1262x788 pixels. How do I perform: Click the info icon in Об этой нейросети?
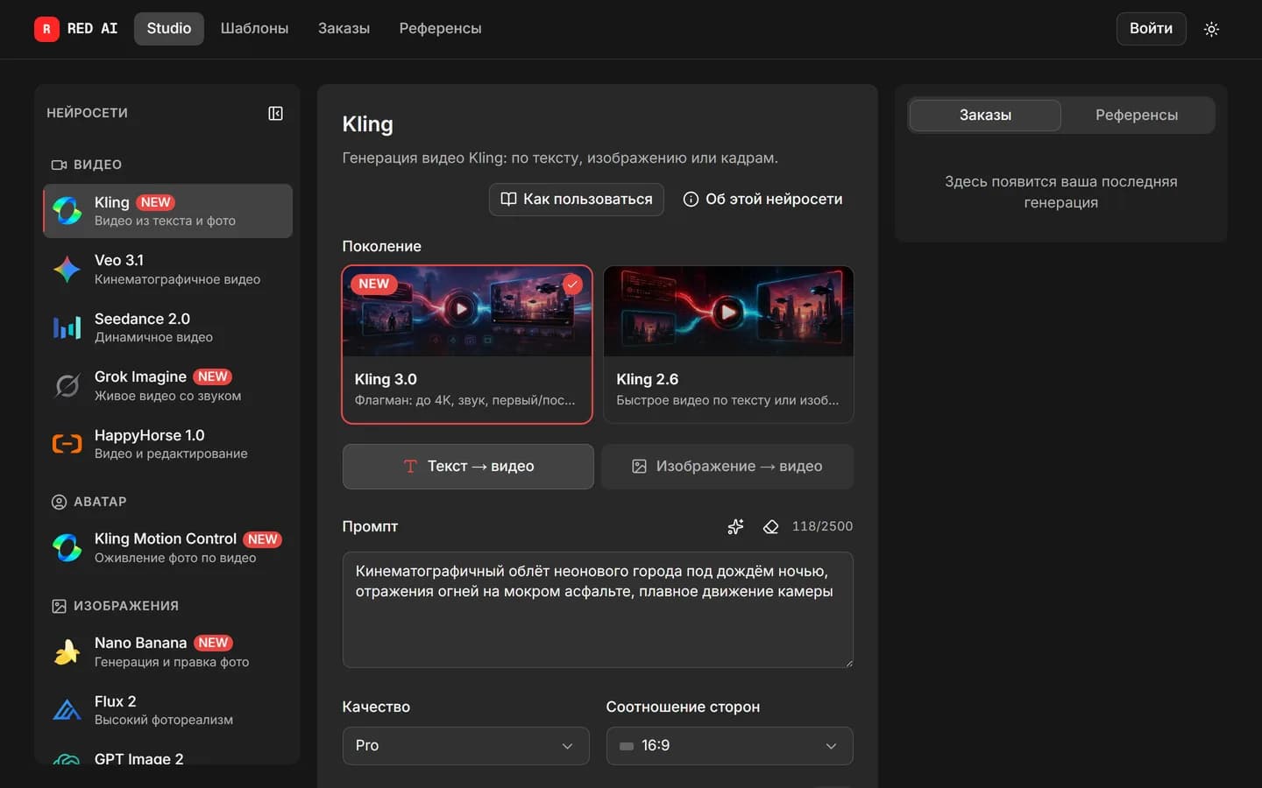click(691, 199)
